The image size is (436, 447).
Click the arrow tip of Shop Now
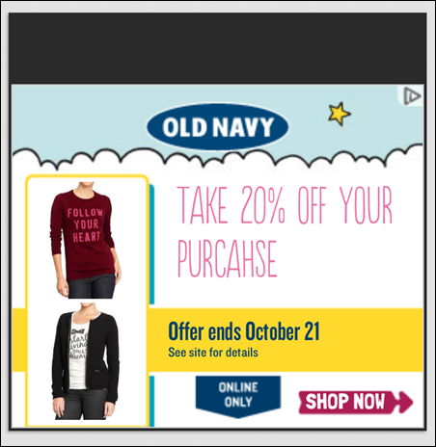[405, 402]
